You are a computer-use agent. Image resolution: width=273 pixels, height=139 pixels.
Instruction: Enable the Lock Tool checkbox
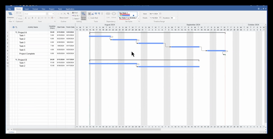point(89,18)
